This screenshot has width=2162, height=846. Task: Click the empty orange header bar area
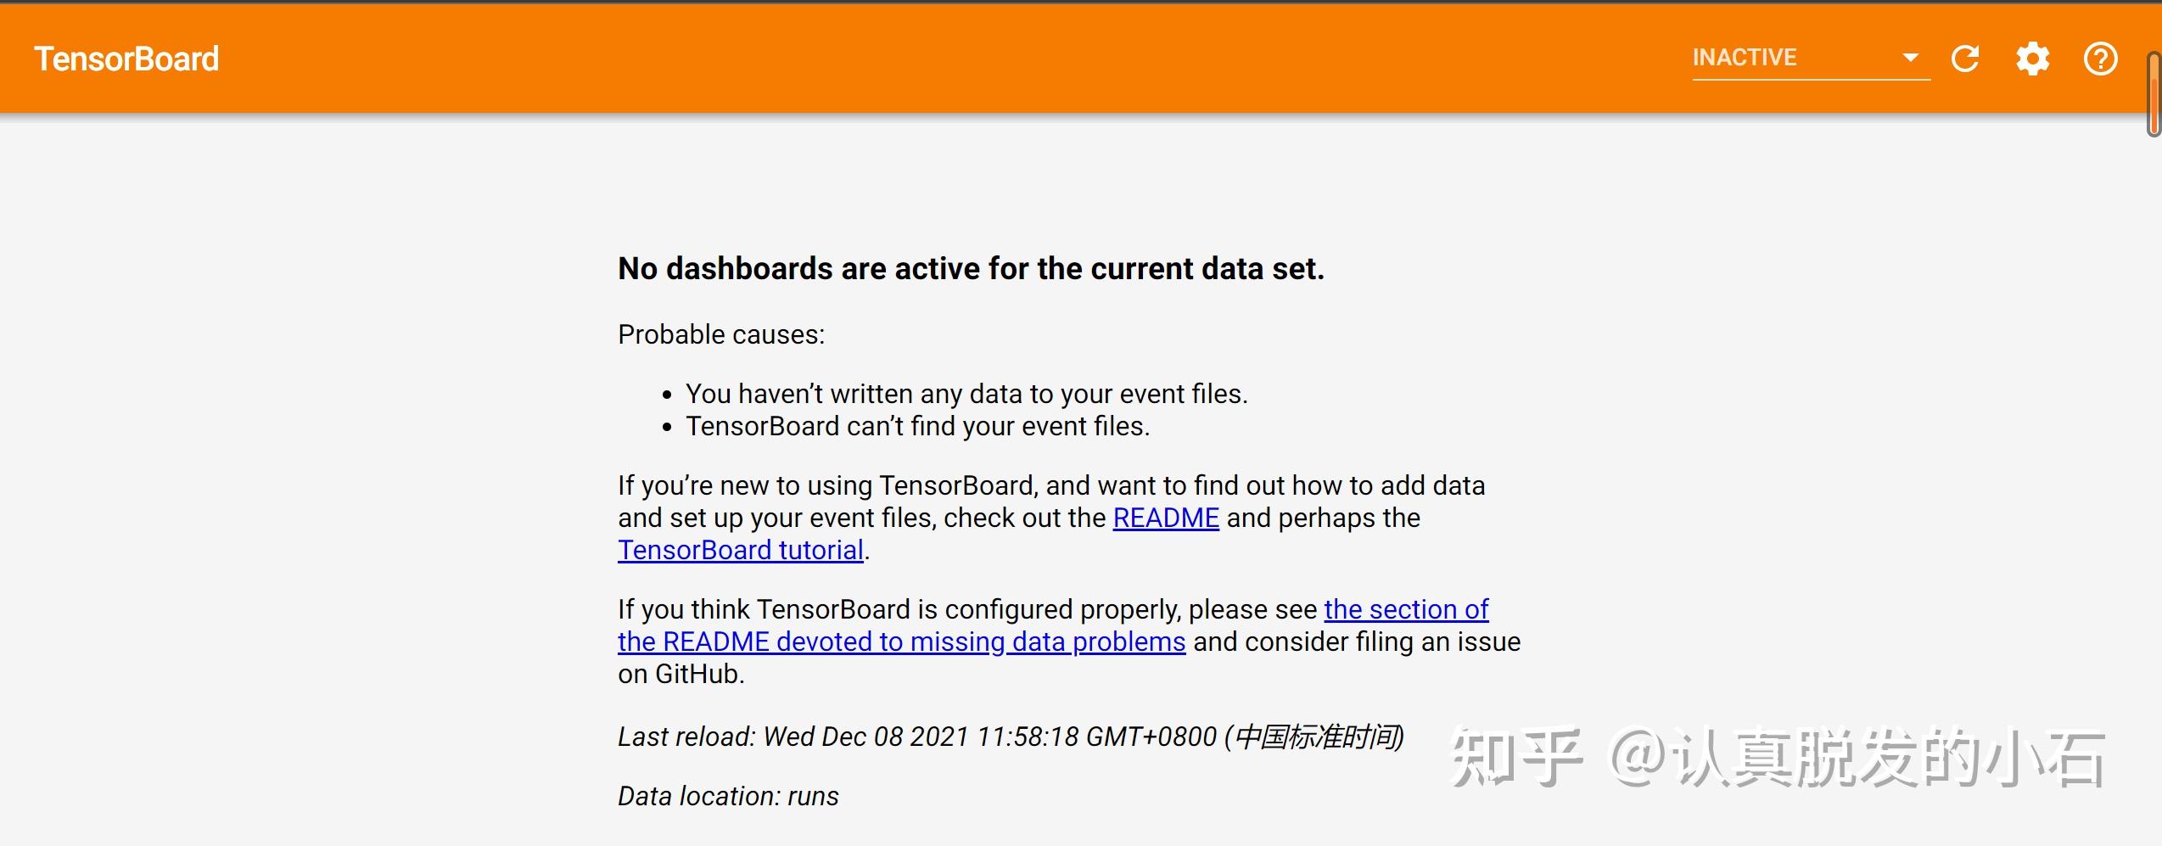[x=933, y=59]
